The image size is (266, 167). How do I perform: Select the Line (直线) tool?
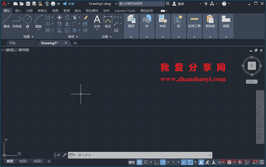[7, 21]
